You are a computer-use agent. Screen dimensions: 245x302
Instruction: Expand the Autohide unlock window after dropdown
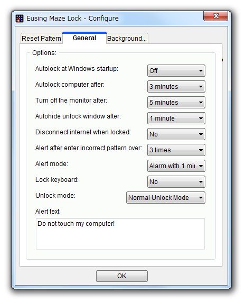click(x=176, y=118)
